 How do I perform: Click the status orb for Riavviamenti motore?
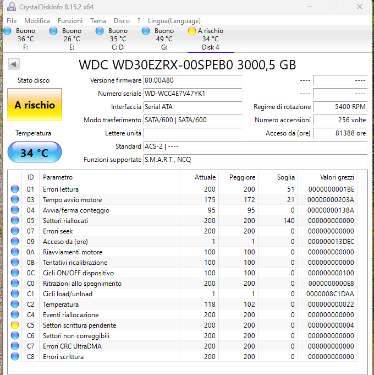pyautogui.click(x=15, y=252)
